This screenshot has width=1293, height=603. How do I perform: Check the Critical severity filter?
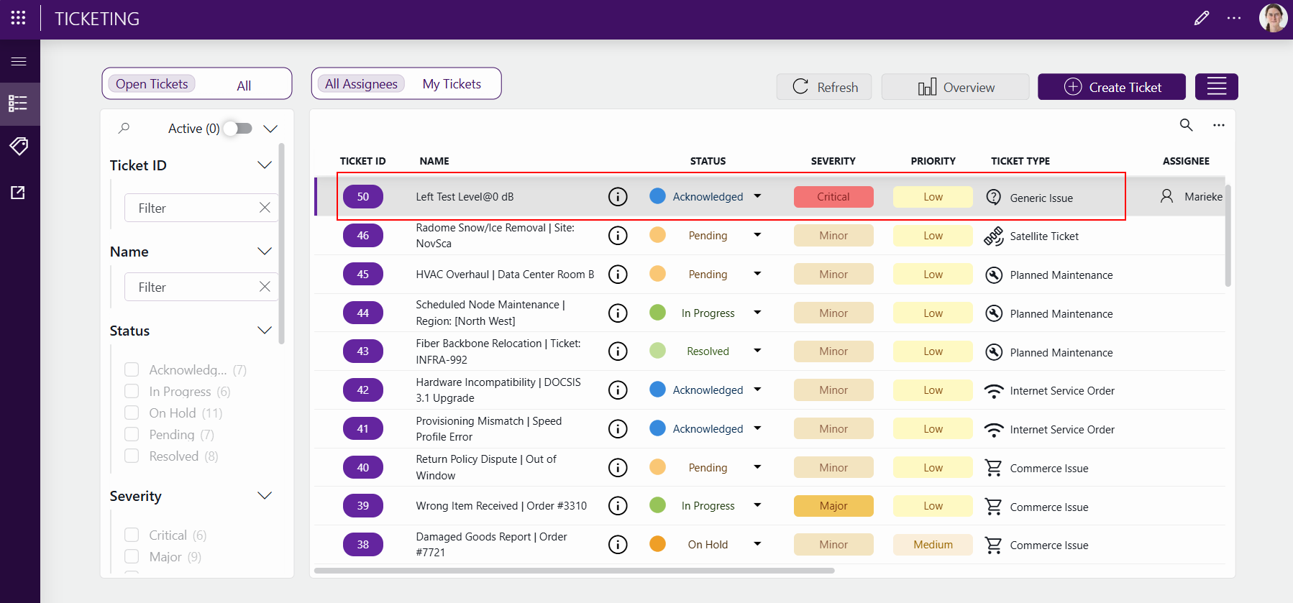pos(132,535)
